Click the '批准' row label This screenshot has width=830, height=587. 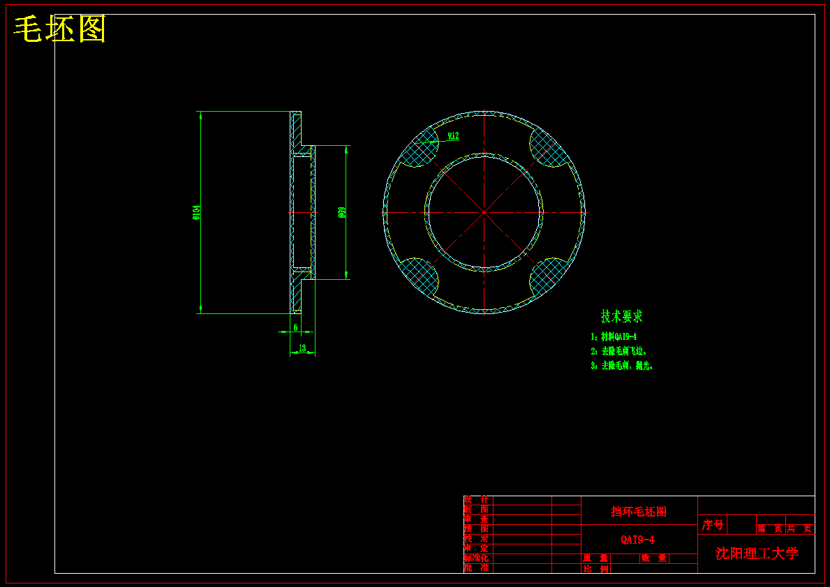pos(477,568)
